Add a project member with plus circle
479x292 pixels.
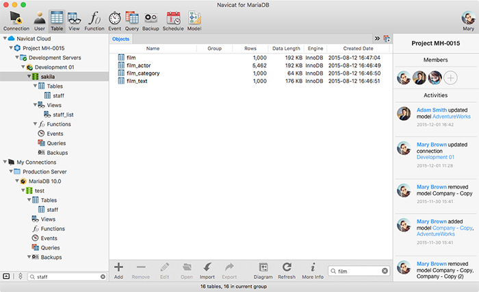click(x=450, y=77)
